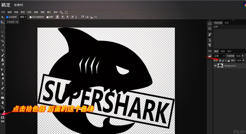
Task: Click the fourth align icon beside 距离
Action: [76, 17]
